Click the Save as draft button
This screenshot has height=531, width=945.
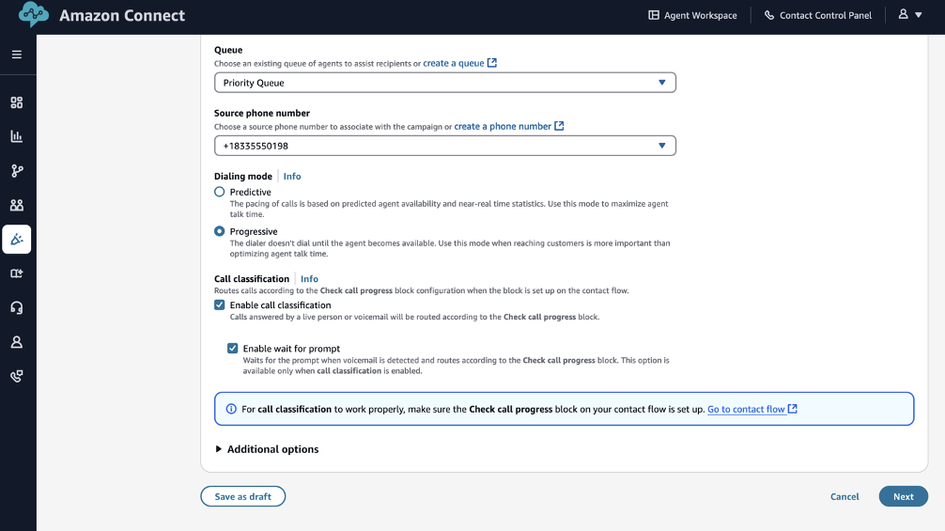[x=243, y=496]
